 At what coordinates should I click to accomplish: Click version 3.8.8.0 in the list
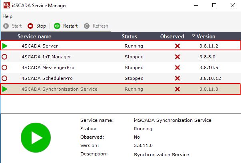tap(207, 57)
